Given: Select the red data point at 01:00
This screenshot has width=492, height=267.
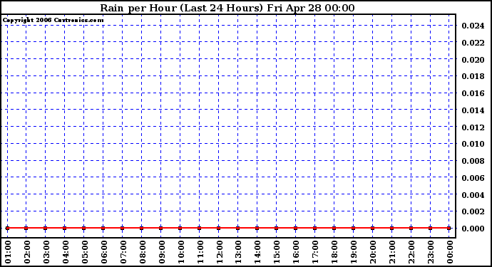Looking at the screenshot, I should coord(7,228).
